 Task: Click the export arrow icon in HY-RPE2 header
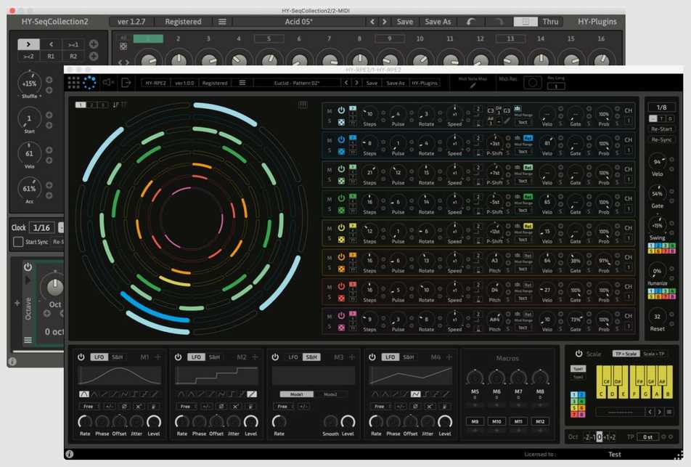(x=126, y=83)
